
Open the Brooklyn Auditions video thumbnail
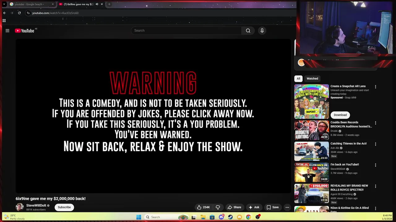(x=312, y=130)
